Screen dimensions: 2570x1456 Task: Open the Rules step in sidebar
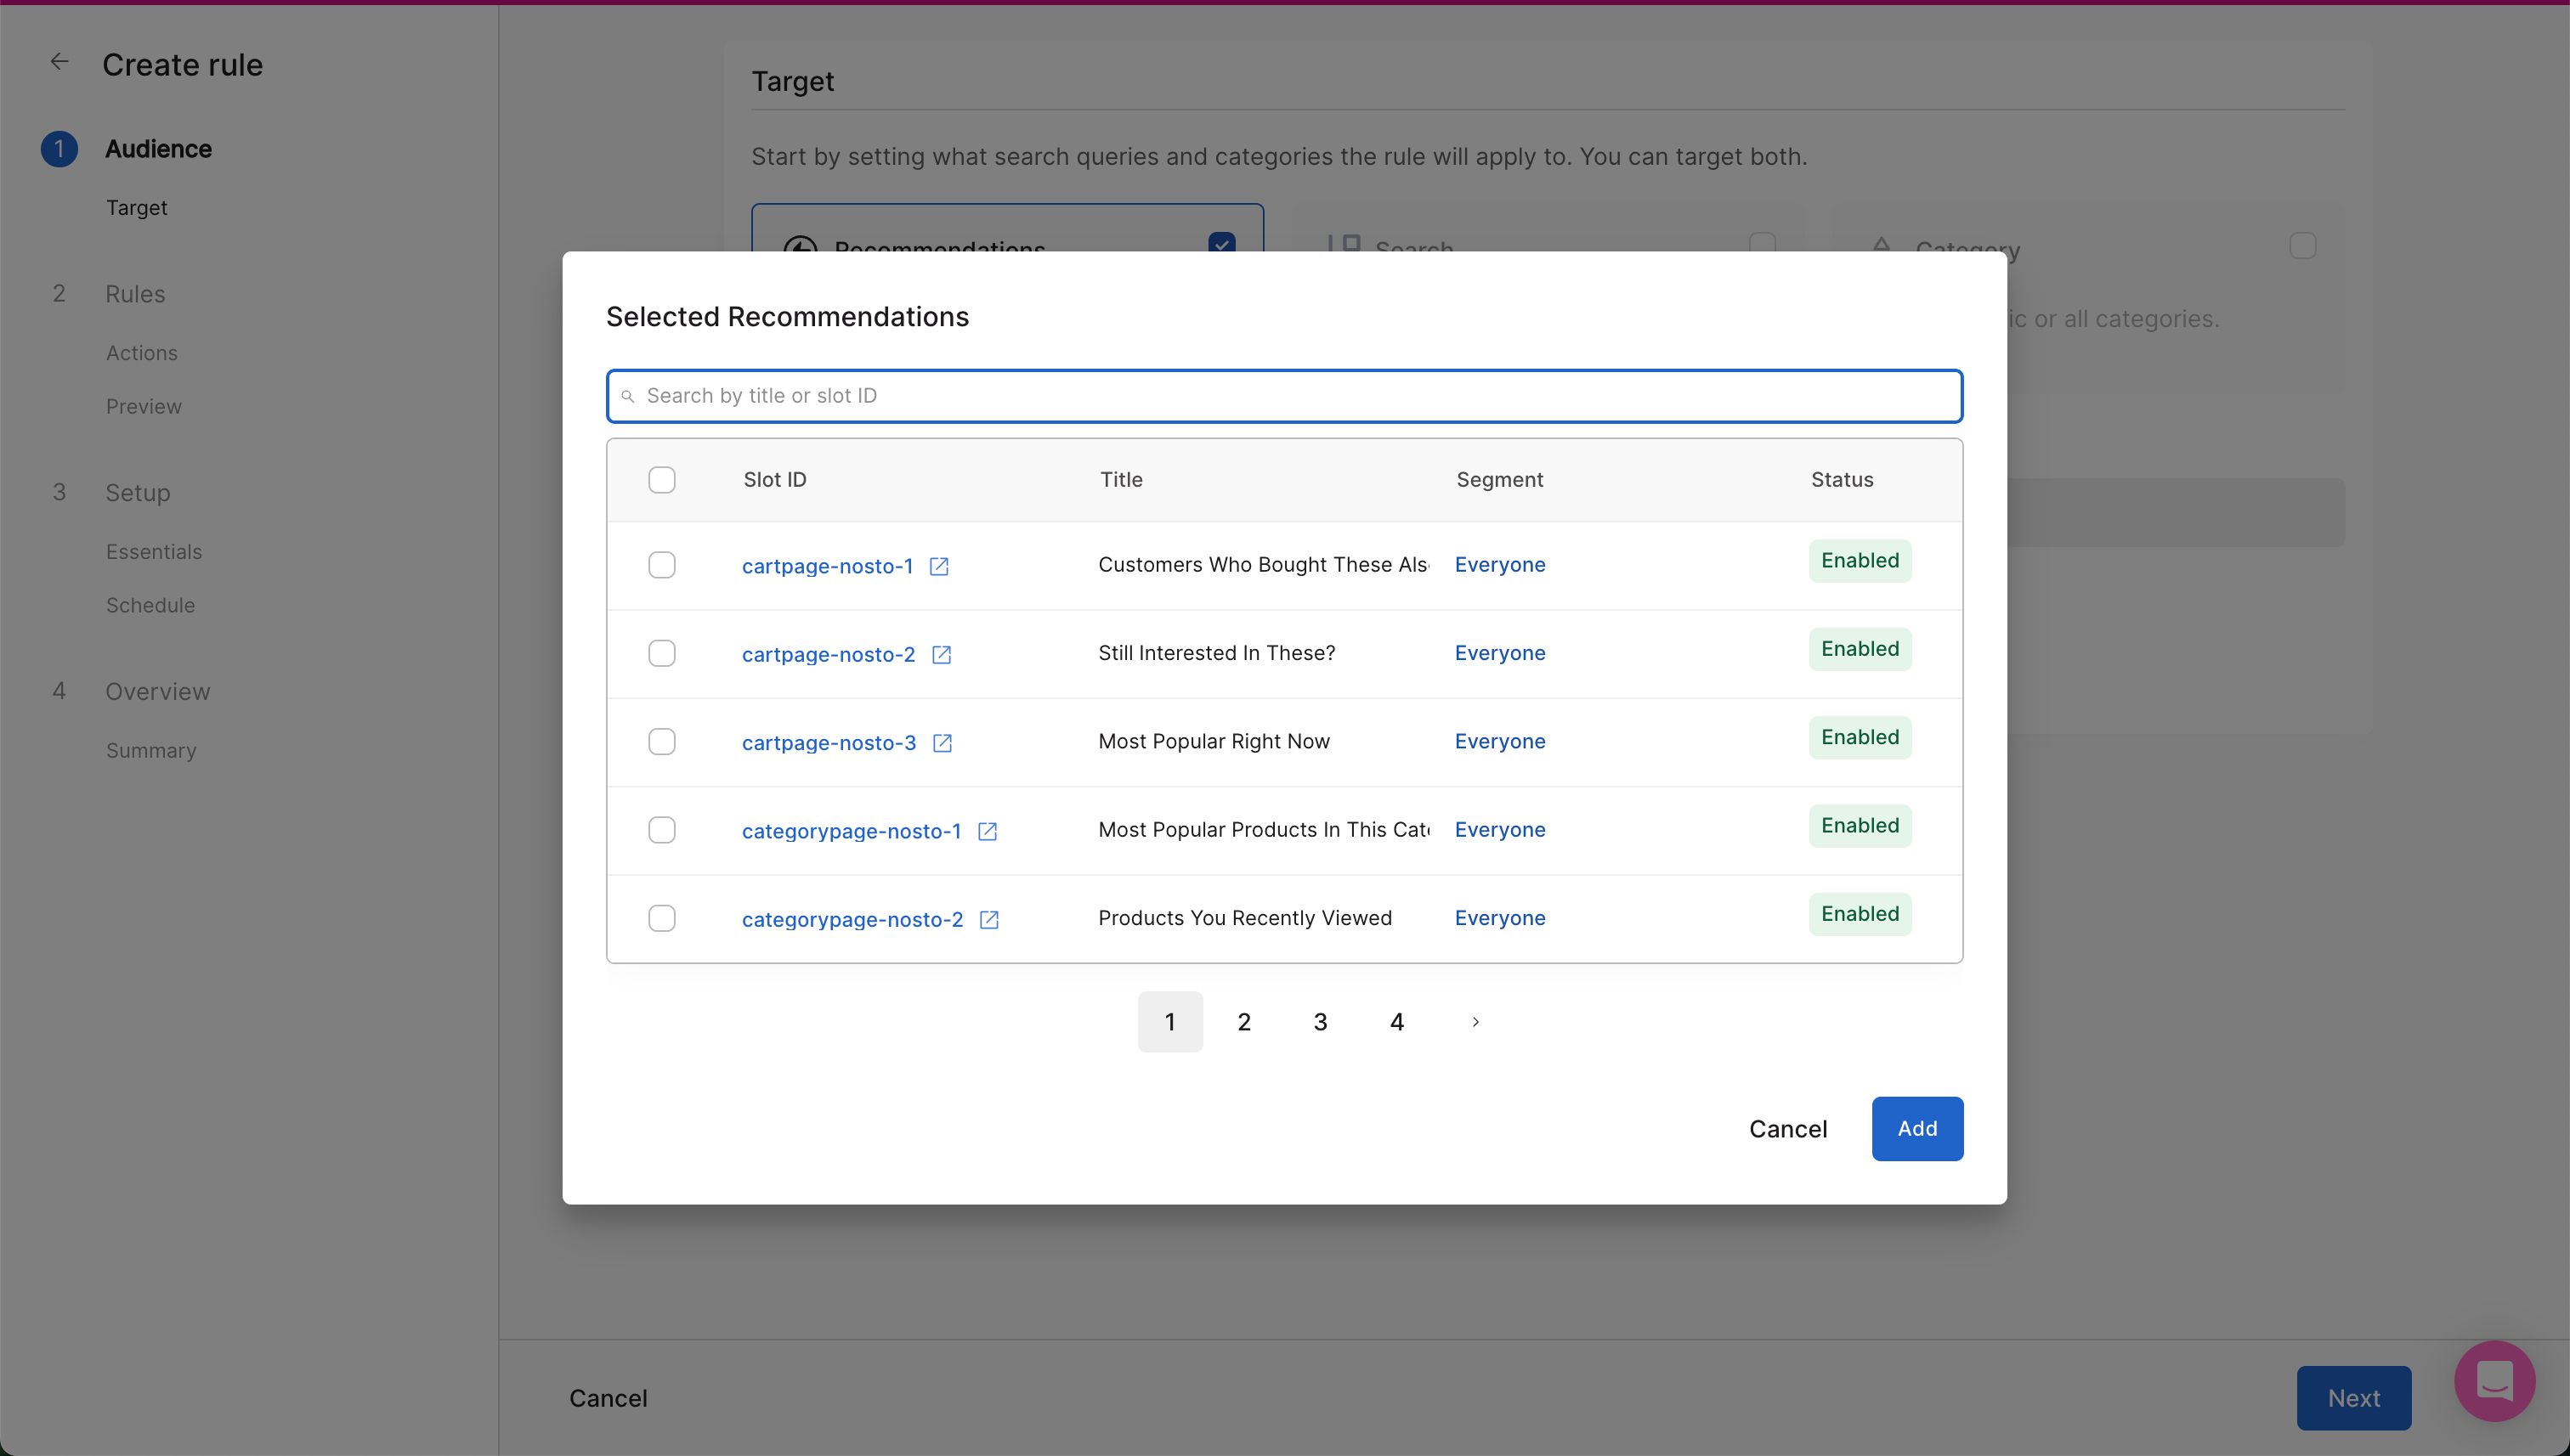(x=135, y=294)
